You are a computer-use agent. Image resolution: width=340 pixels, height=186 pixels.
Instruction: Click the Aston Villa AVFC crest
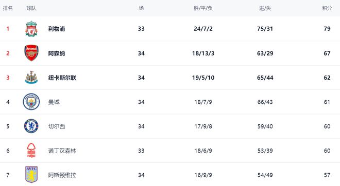tap(31, 175)
